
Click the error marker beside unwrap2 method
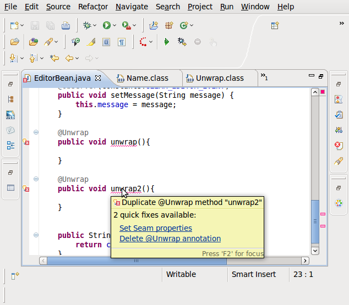coord(25,189)
